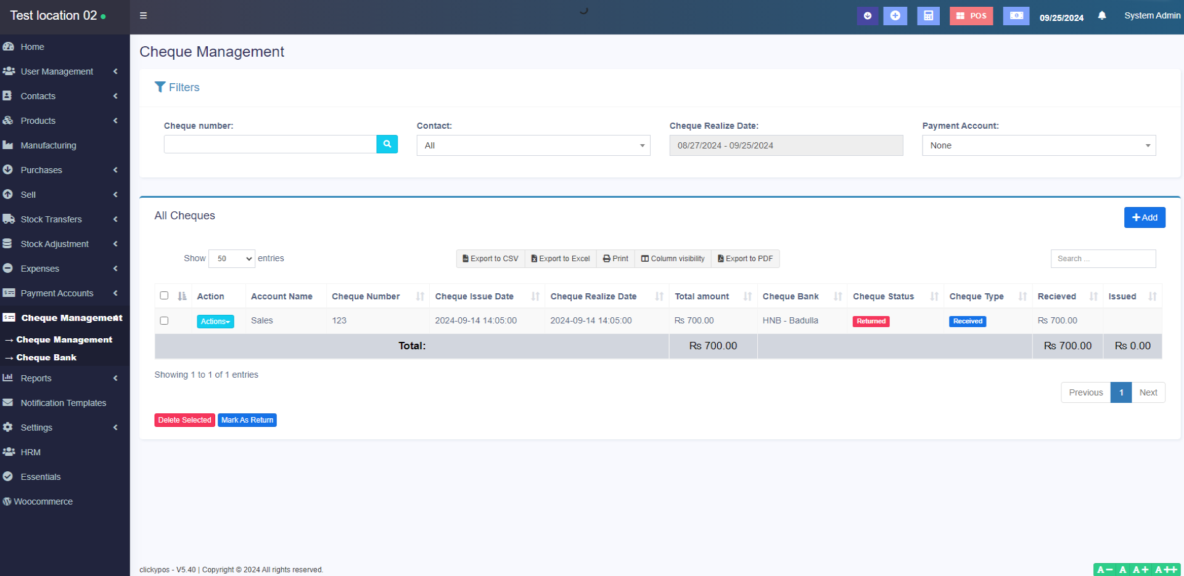Open the Show entries count dropdown
Screen dimensions: 1184x576
point(232,259)
